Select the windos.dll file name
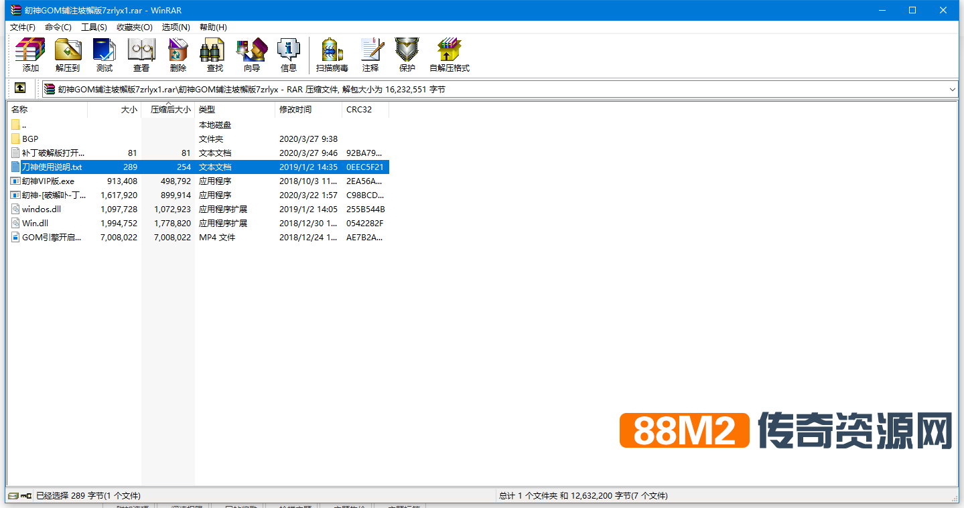964x508 pixels. click(x=42, y=209)
